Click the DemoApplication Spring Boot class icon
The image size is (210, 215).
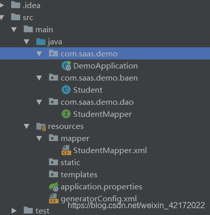click(x=67, y=65)
